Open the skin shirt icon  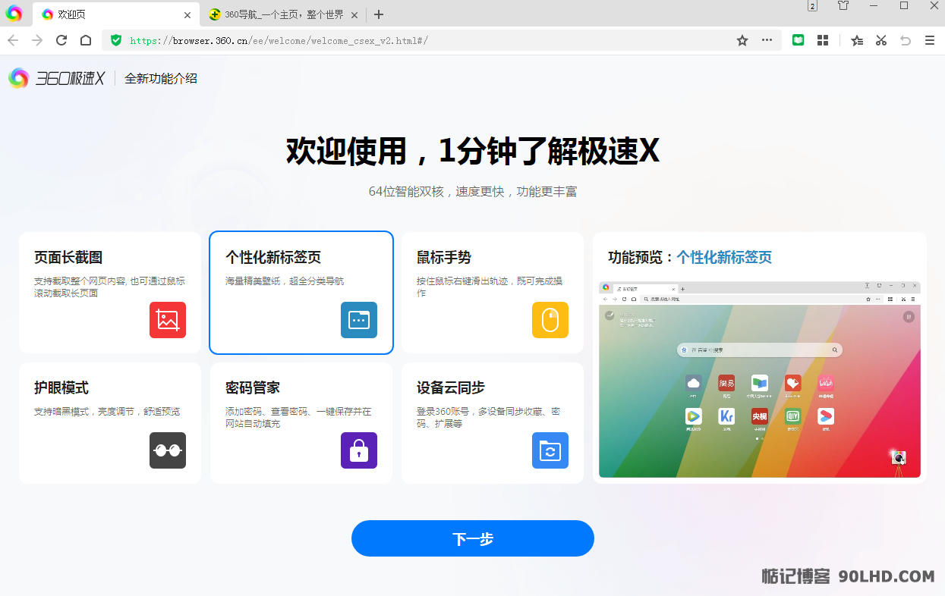click(x=843, y=6)
